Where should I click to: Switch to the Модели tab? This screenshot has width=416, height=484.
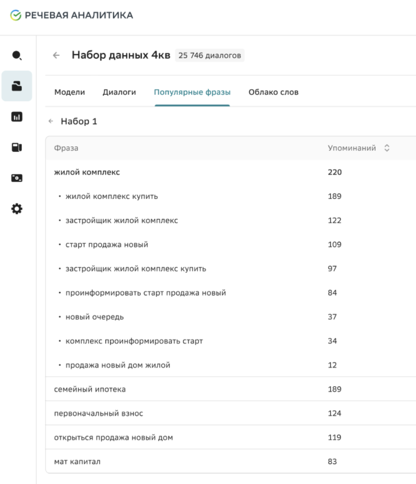point(70,92)
